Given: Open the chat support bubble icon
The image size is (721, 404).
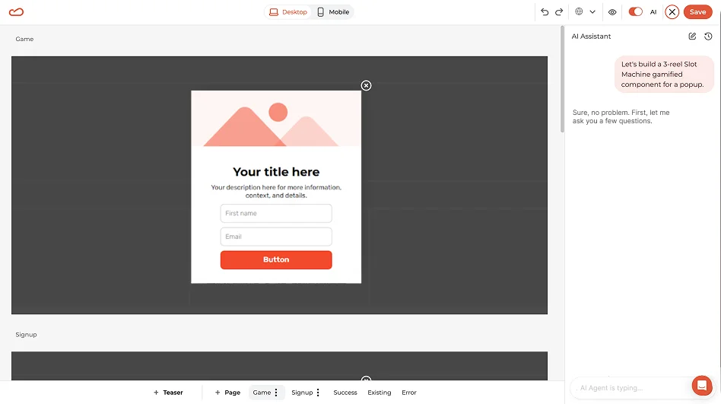Looking at the screenshot, I should (x=702, y=386).
